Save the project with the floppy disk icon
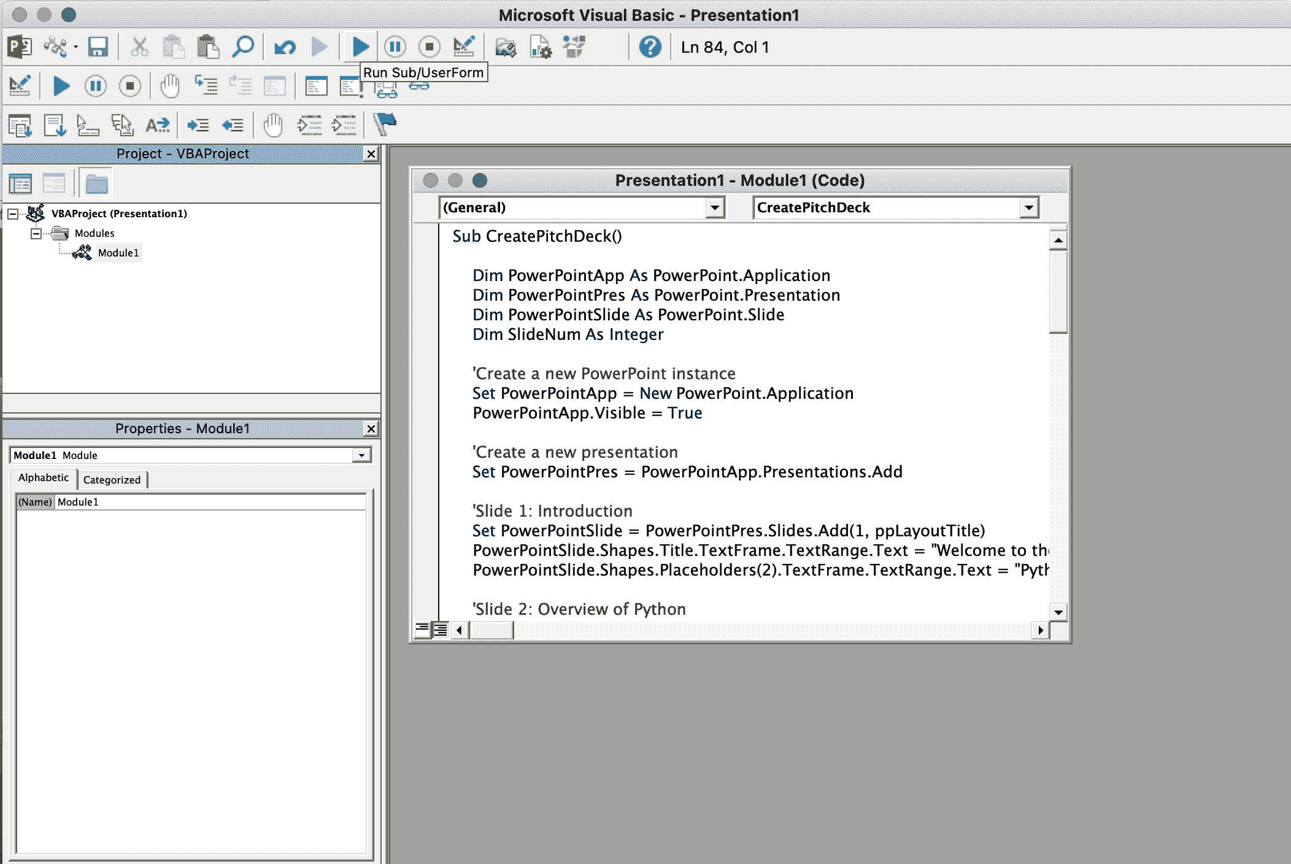 (x=98, y=47)
